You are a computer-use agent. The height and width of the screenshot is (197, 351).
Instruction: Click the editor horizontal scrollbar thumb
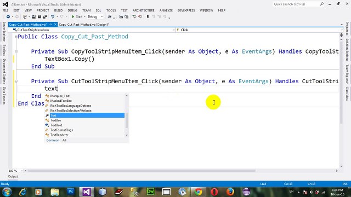click(x=141, y=171)
